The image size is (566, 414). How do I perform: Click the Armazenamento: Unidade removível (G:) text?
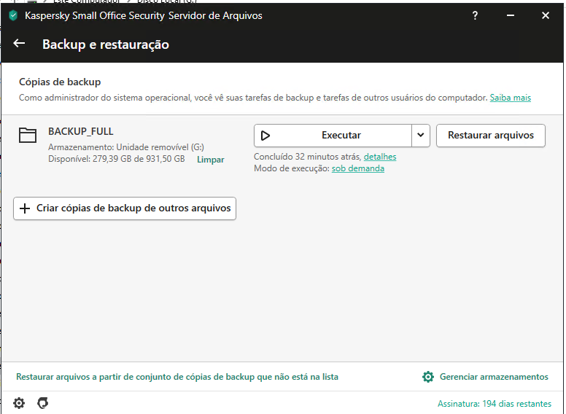(x=126, y=147)
